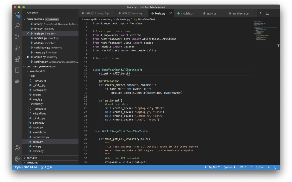Click inventoryAPI in breadcrumb
This screenshot has height=182, width=292.
point(89,19)
